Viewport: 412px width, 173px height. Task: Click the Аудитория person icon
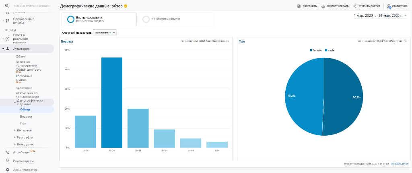coord(7,49)
